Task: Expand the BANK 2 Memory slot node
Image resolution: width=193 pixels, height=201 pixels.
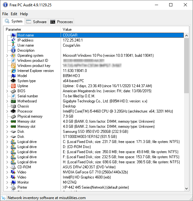Action: [7, 126]
